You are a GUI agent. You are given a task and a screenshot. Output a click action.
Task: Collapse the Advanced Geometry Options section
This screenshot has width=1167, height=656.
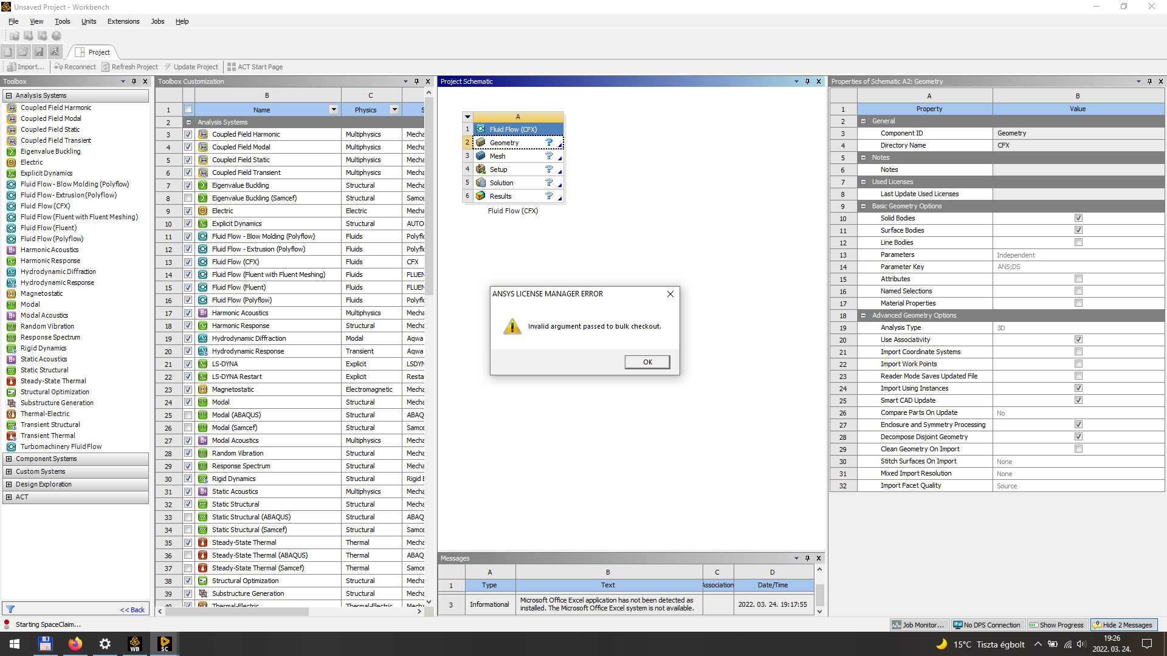(x=863, y=315)
